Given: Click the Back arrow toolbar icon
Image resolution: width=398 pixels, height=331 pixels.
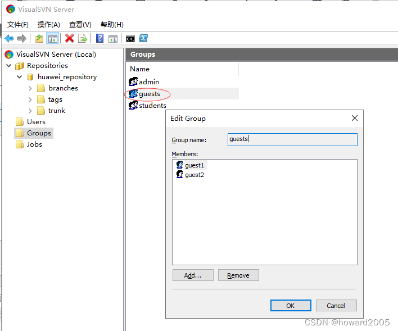Looking at the screenshot, I should 9,39.
